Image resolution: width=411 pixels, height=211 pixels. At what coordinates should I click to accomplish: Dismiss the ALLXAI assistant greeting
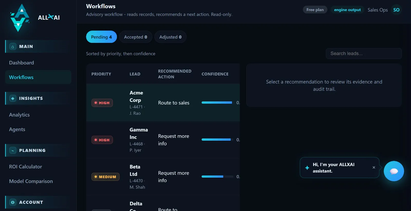374,167
